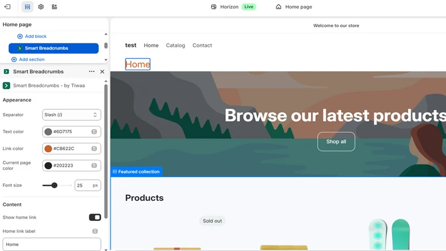Image resolution: width=446 pixels, height=251 pixels.
Task: Open the black Current page color swatch
Action: pyautogui.click(x=49, y=166)
